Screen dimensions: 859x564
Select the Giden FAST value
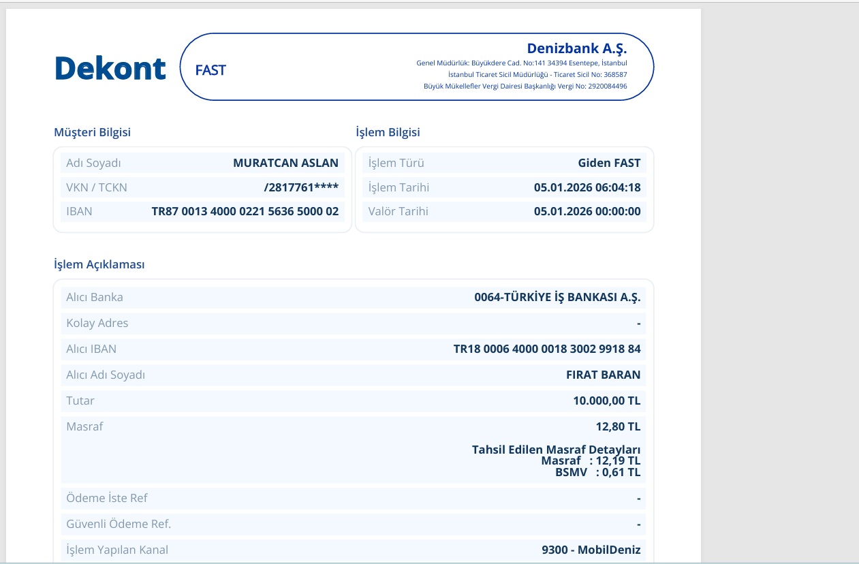coord(610,163)
